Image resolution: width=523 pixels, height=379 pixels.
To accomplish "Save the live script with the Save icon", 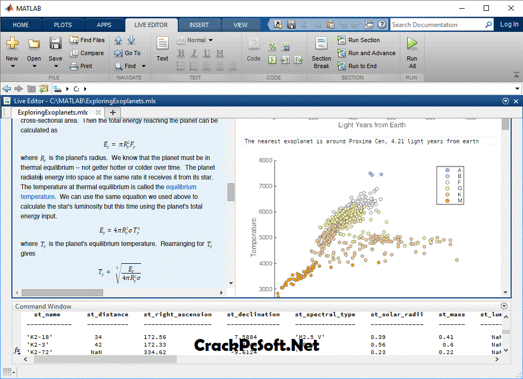I will (55, 43).
